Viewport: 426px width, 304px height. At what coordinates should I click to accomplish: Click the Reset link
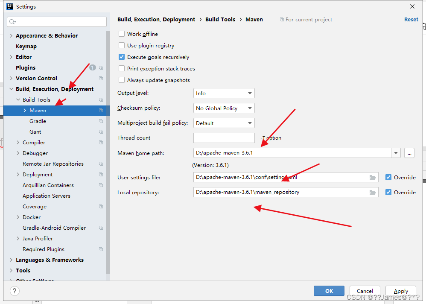411,20
